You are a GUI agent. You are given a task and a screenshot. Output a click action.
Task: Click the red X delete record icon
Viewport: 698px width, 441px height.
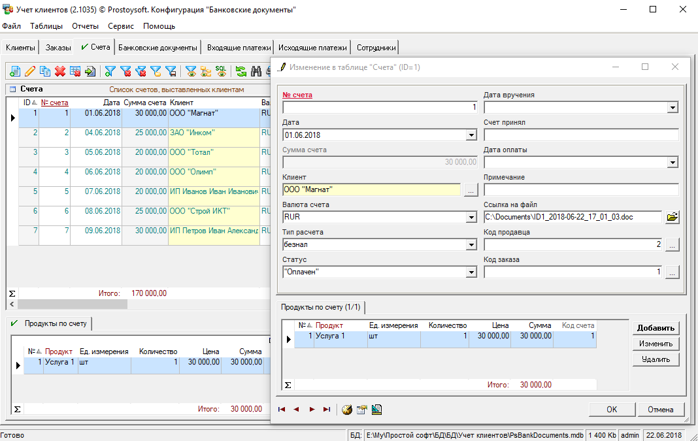[x=60, y=71]
